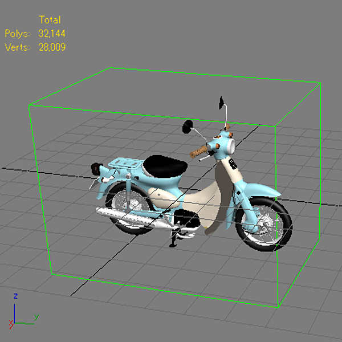Click the Total statistics header
The image size is (342, 342).
50,20
